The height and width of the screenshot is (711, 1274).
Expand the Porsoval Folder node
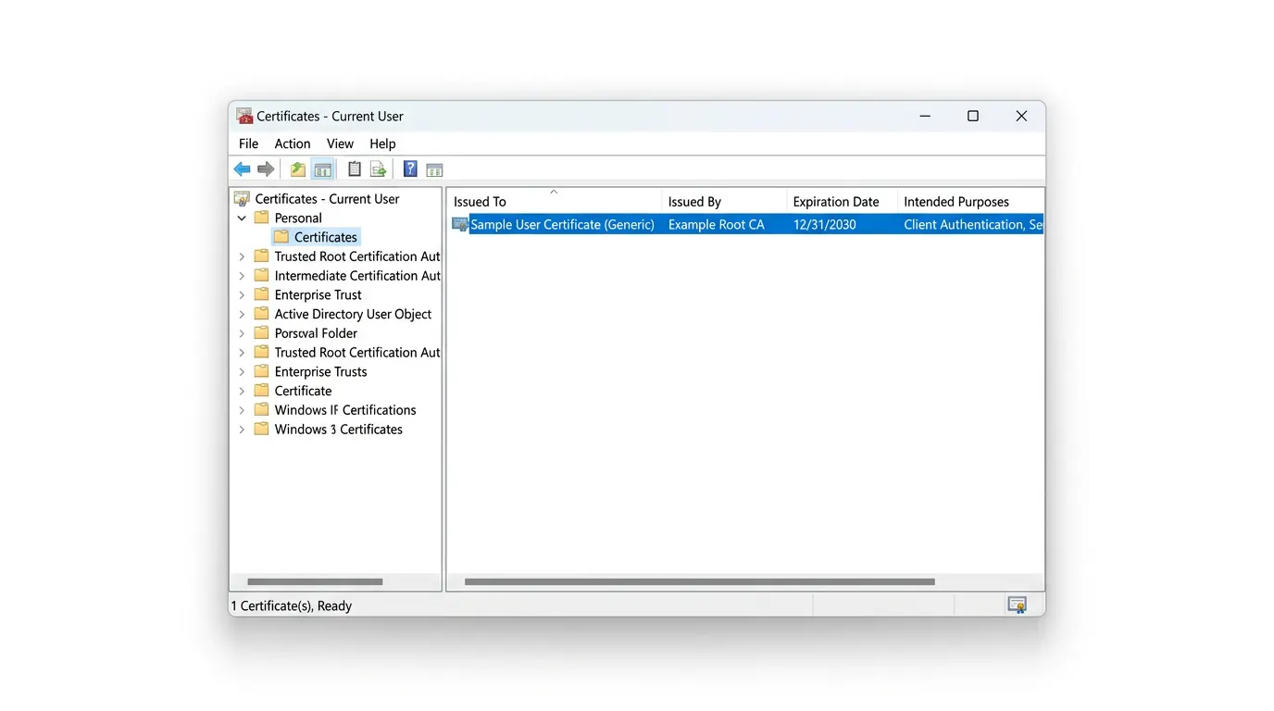click(x=242, y=333)
